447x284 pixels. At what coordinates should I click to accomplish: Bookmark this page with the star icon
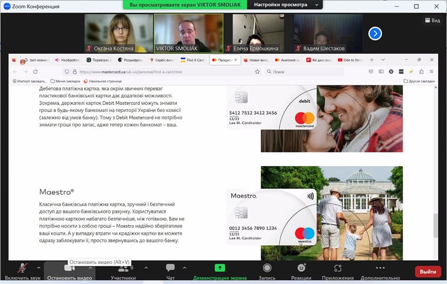[257, 72]
